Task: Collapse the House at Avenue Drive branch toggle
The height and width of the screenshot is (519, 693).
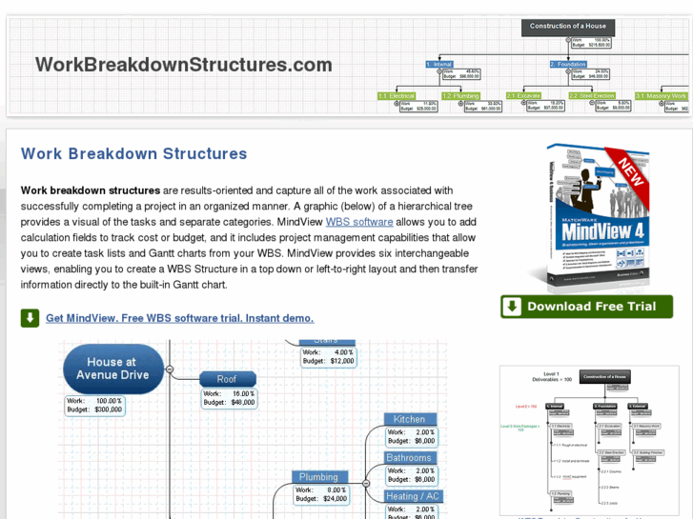Action: coord(170,369)
